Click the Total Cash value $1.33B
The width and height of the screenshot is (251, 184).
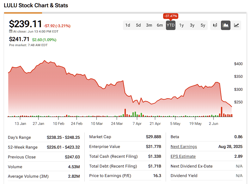pos(155,156)
